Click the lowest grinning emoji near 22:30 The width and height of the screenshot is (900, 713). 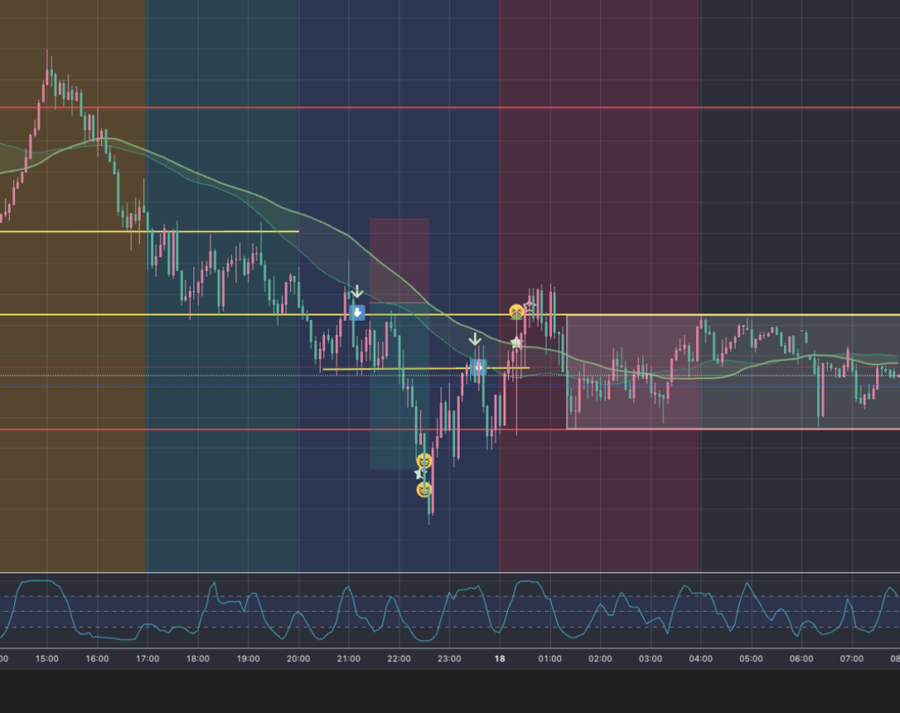coord(425,489)
